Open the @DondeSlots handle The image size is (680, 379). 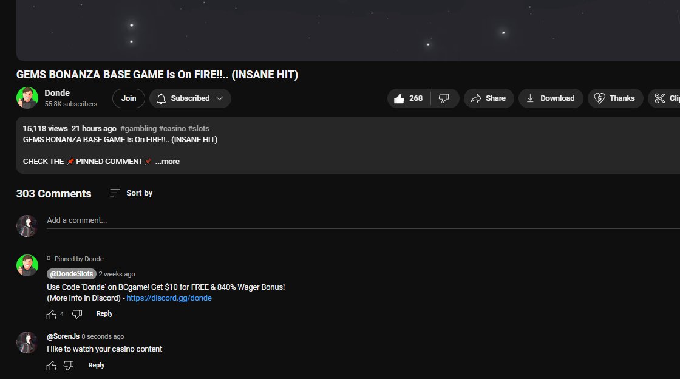(72, 274)
